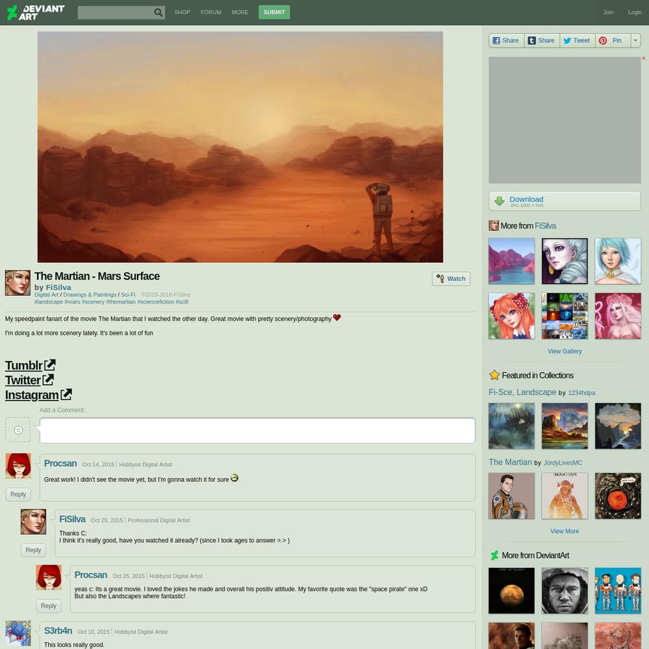This screenshot has height=649, width=649.
Task: Open the white-haired portrait thumbnail
Action: [565, 261]
